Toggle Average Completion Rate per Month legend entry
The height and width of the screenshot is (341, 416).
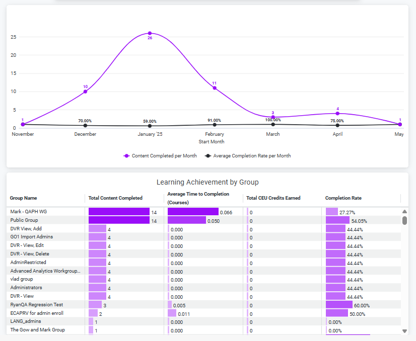(x=248, y=156)
